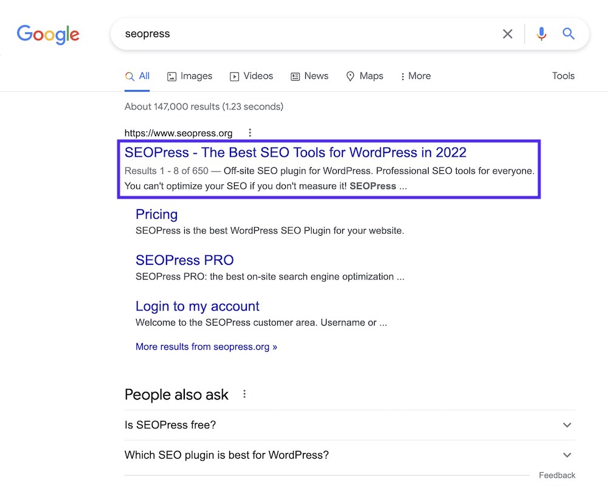Open the More search options menu
Image resolution: width=608 pixels, height=494 pixels.
pyautogui.click(x=416, y=76)
